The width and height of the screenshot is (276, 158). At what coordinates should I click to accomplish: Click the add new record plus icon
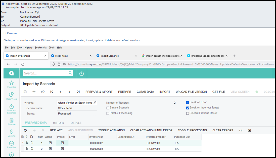click(x=34, y=92)
